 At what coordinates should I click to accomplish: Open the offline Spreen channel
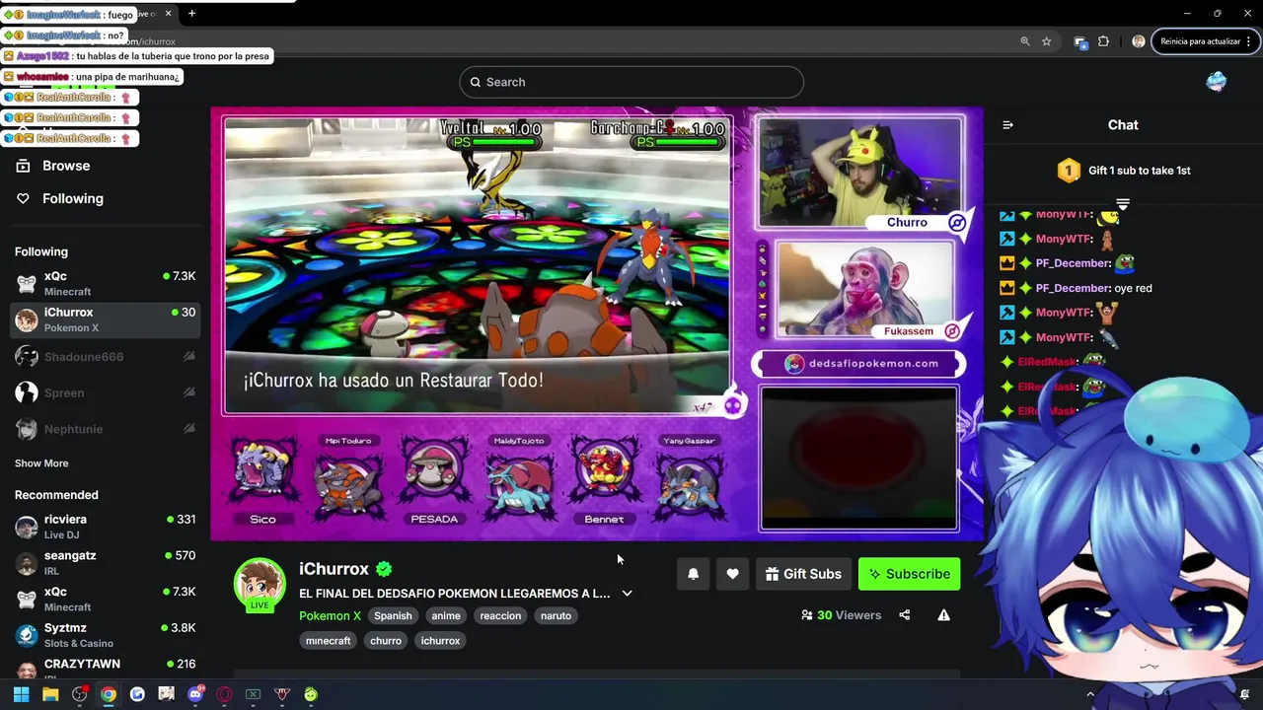(105, 392)
